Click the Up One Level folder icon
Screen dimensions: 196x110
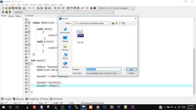[x=116, y=23]
